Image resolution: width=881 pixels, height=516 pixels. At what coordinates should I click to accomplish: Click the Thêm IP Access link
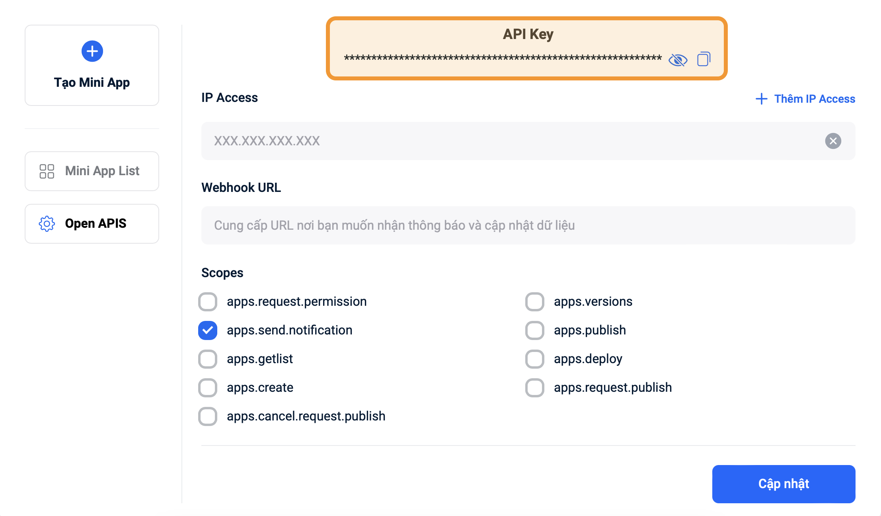(814, 99)
